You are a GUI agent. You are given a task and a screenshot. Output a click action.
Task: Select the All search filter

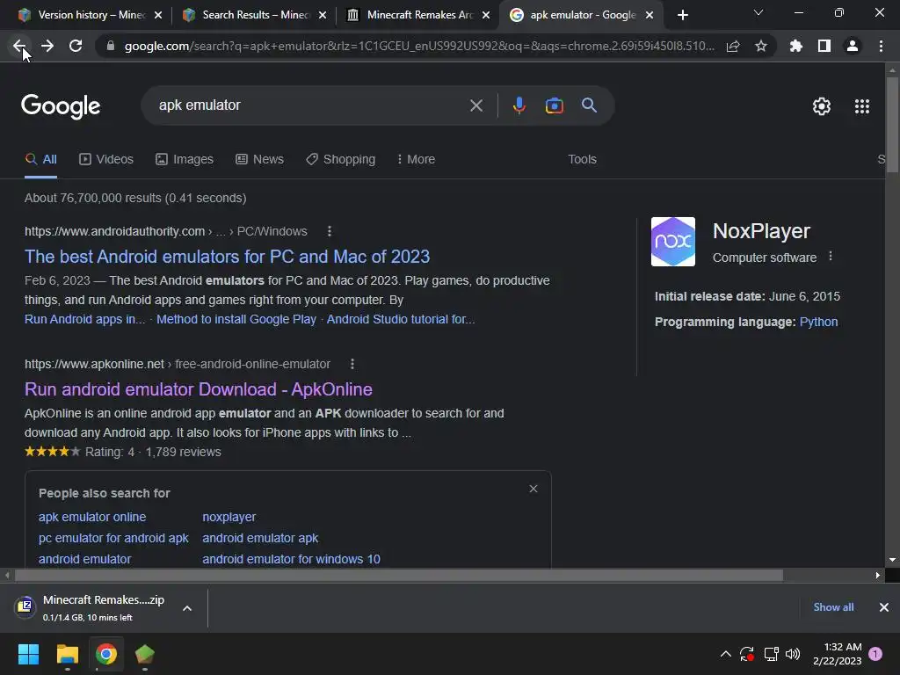[x=40, y=160]
